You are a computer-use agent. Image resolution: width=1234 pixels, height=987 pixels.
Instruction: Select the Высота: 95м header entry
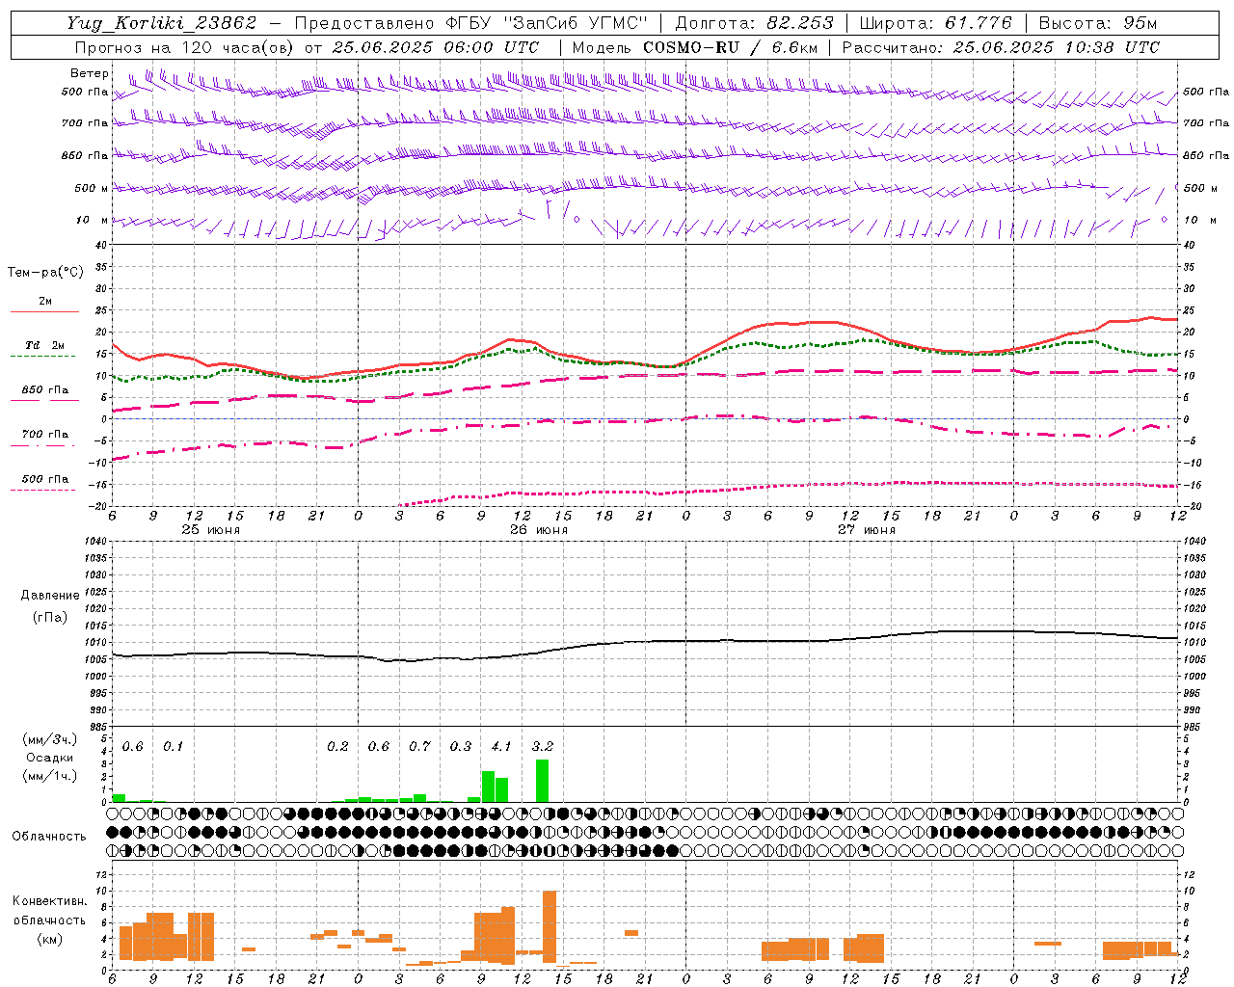(x=1098, y=23)
